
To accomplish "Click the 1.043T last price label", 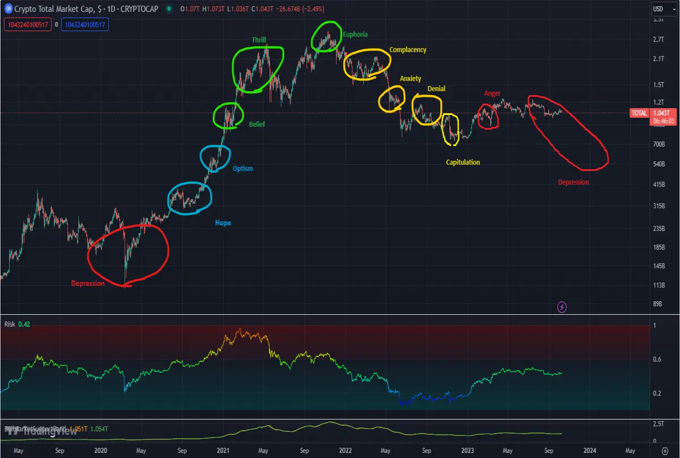I will pyautogui.click(x=660, y=113).
